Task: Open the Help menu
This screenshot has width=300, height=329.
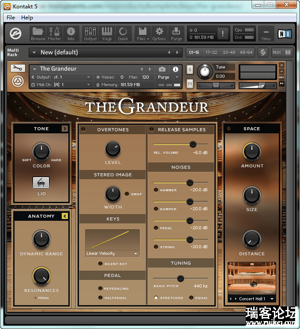Action: pyautogui.click(x=27, y=17)
